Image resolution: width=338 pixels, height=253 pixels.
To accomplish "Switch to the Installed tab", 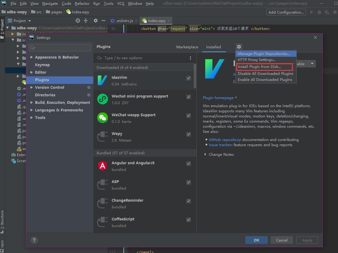I will (x=213, y=47).
